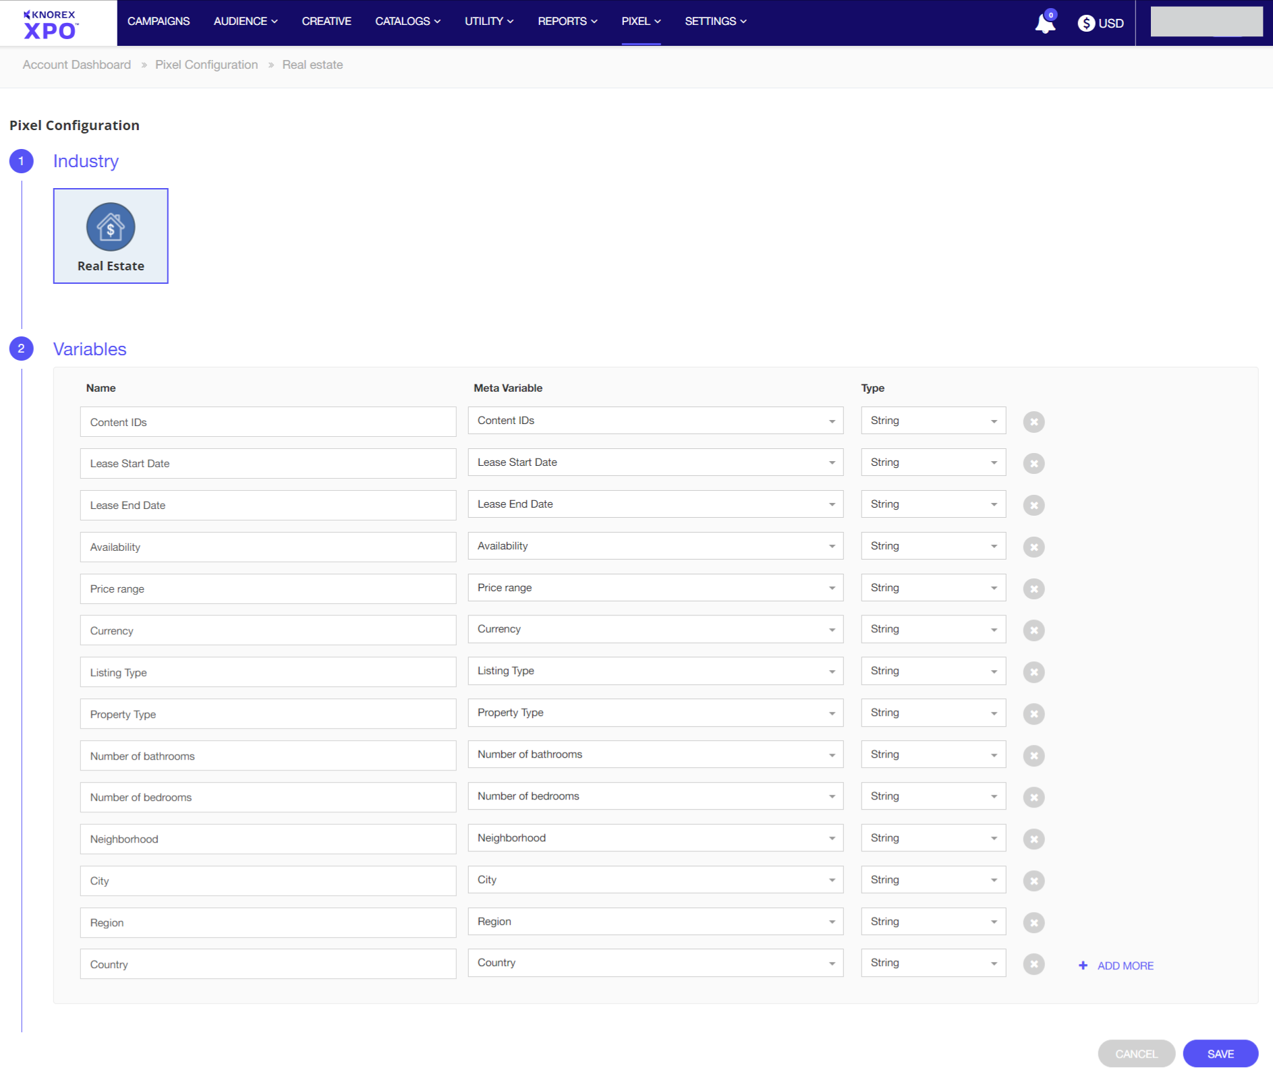The width and height of the screenshot is (1273, 1080).
Task: Click the USD currency icon
Action: [x=1085, y=23]
